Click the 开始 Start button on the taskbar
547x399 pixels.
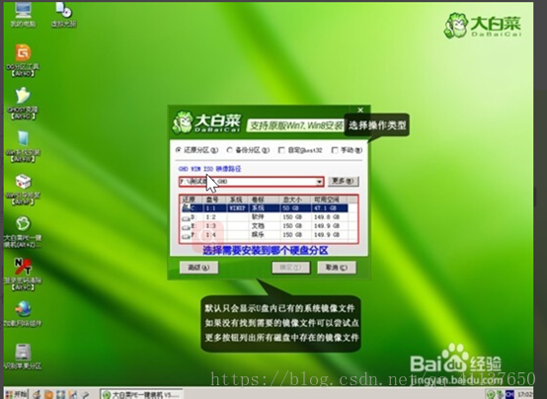[16, 394]
